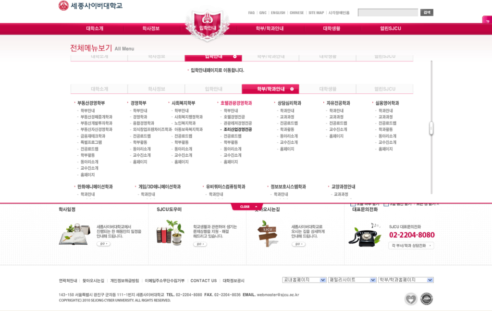Open the 상담심리학과 department heading

[289, 103]
